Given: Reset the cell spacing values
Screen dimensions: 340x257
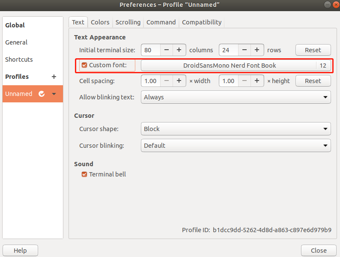Looking at the screenshot, I should [313, 81].
